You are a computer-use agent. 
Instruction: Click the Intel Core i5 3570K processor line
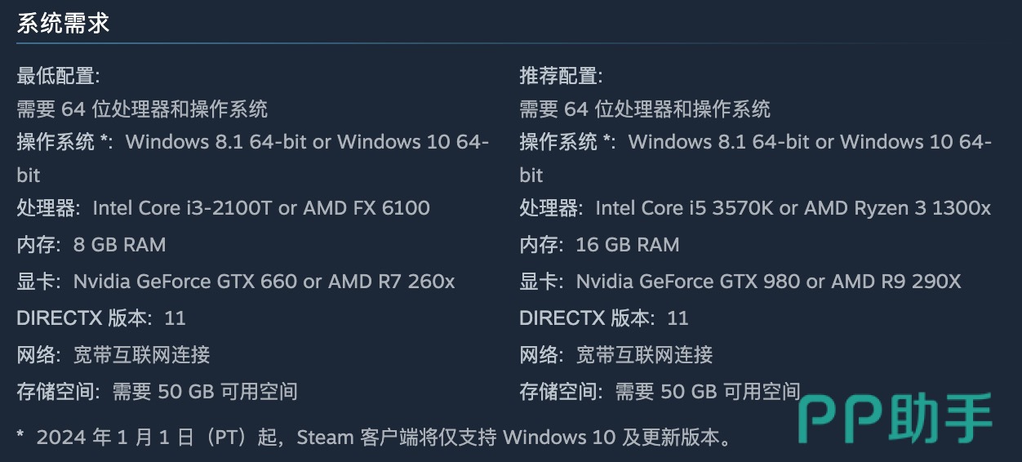point(754,208)
